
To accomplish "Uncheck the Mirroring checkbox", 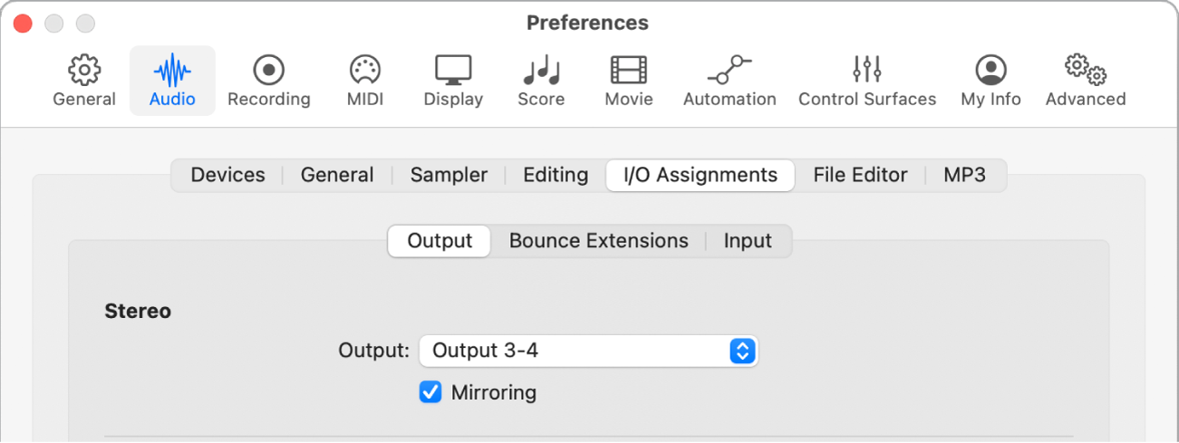I will [x=430, y=392].
